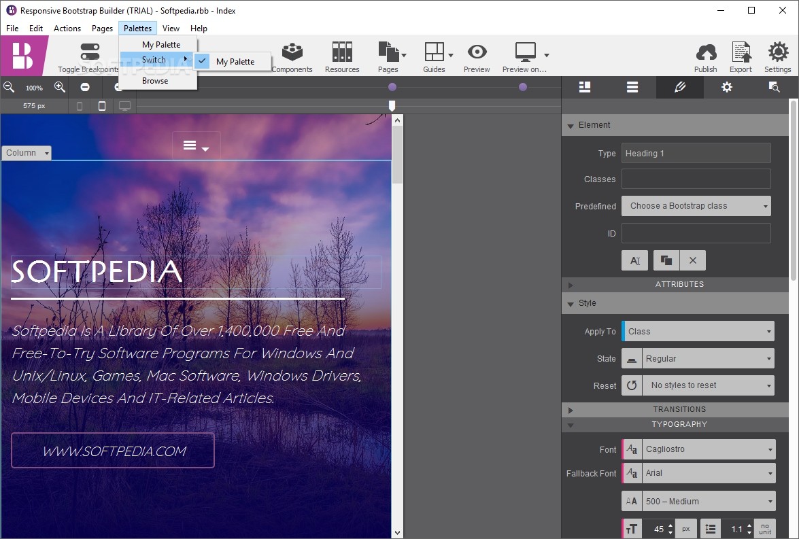Open the View menu
Image resolution: width=799 pixels, height=539 pixels.
(171, 29)
